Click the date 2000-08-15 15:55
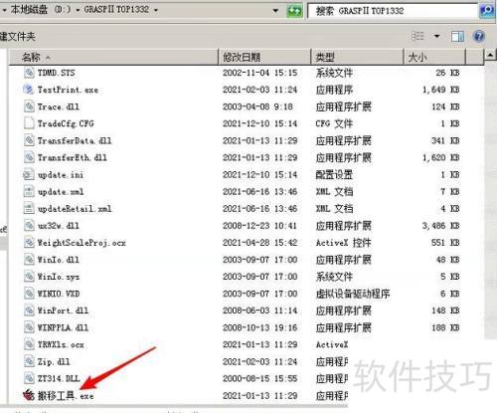The height and width of the screenshot is (413, 497). coord(260,379)
